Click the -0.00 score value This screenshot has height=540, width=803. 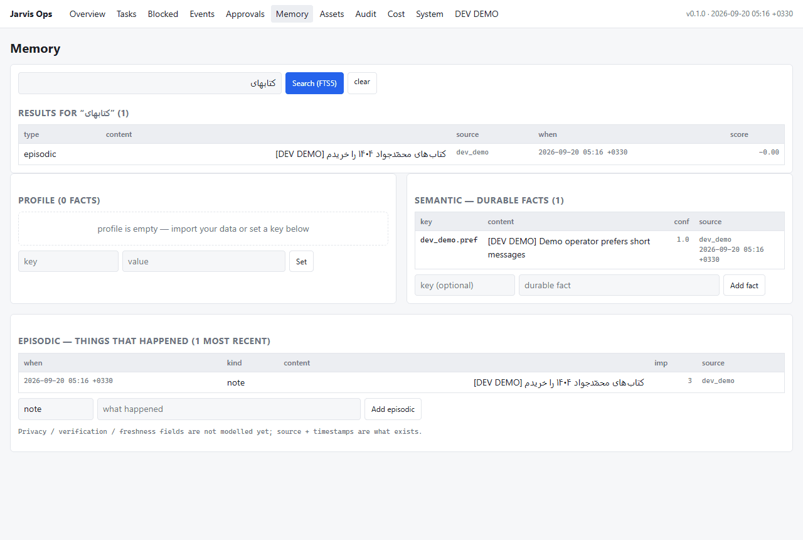click(x=768, y=152)
